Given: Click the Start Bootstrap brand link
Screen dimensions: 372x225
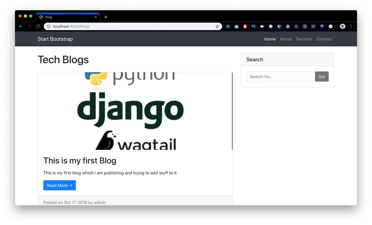Looking at the screenshot, I should point(55,39).
